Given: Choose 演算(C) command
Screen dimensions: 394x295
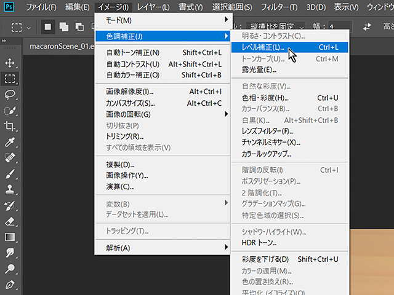Looking at the screenshot, I should point(163,187).
